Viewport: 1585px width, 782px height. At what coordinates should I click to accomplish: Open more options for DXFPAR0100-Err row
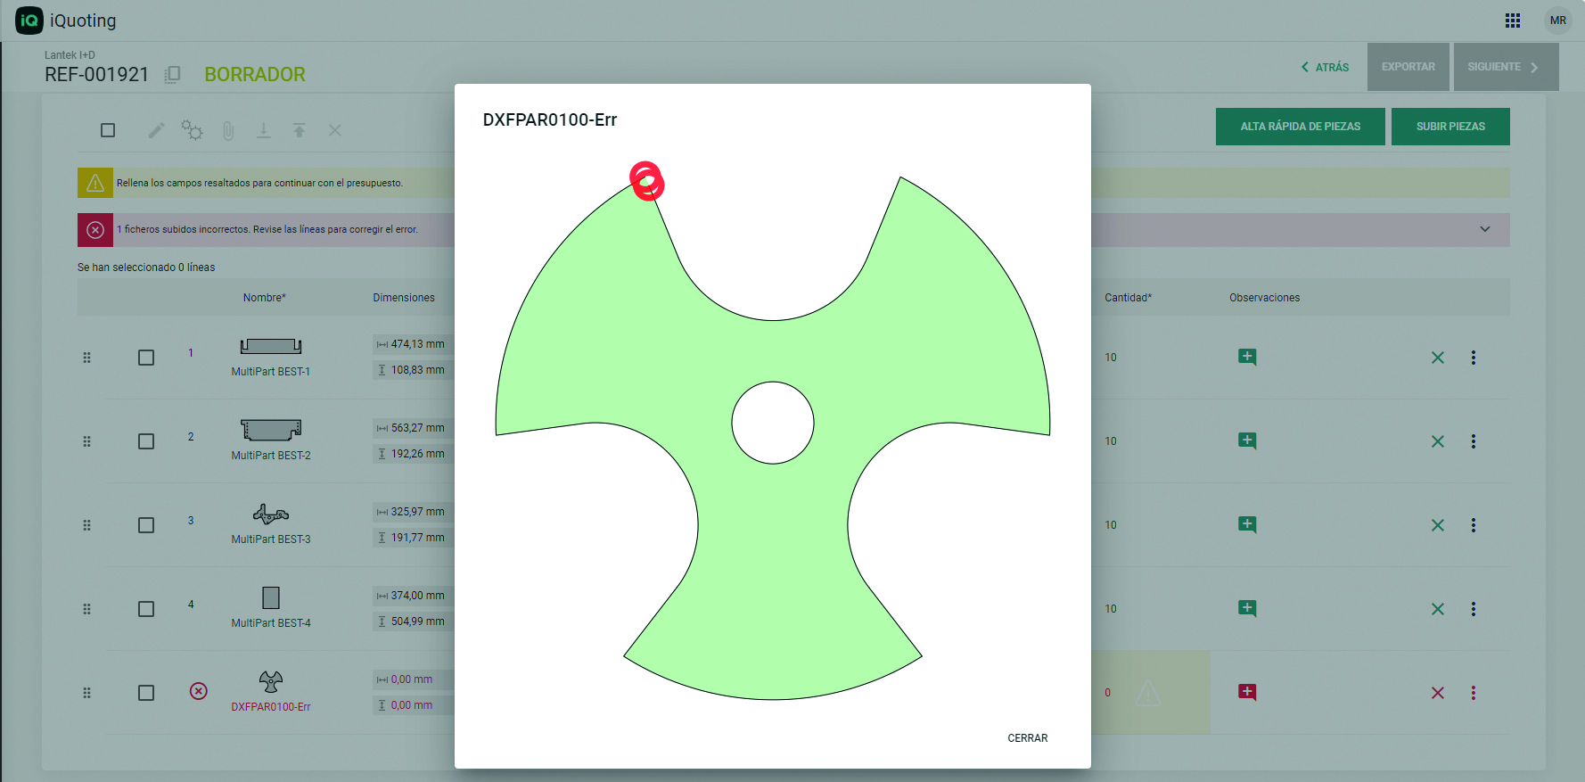point(1473,693)
